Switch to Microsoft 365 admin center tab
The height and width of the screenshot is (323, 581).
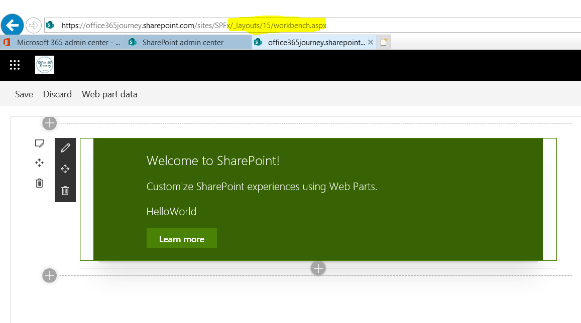click(63, 43)
